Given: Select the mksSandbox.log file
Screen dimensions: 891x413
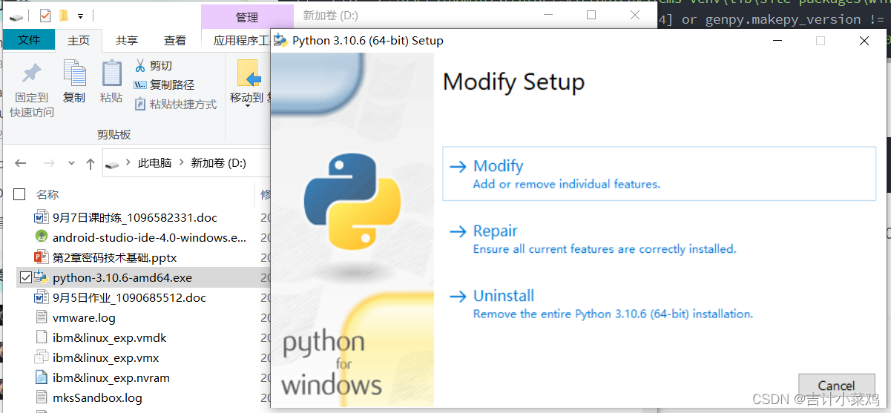Looking at the screenshot, I should pos(97,397).
